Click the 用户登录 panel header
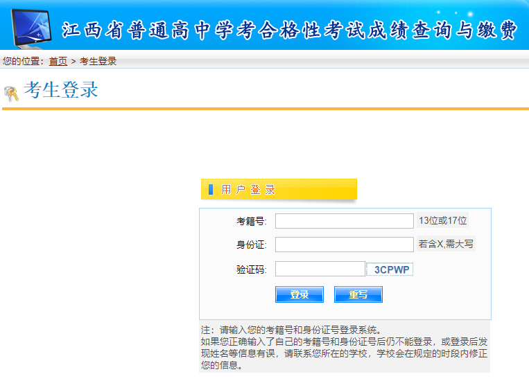The width and height of the screenshot is (529, 381). pyautogui.click(x=279, y=189)
